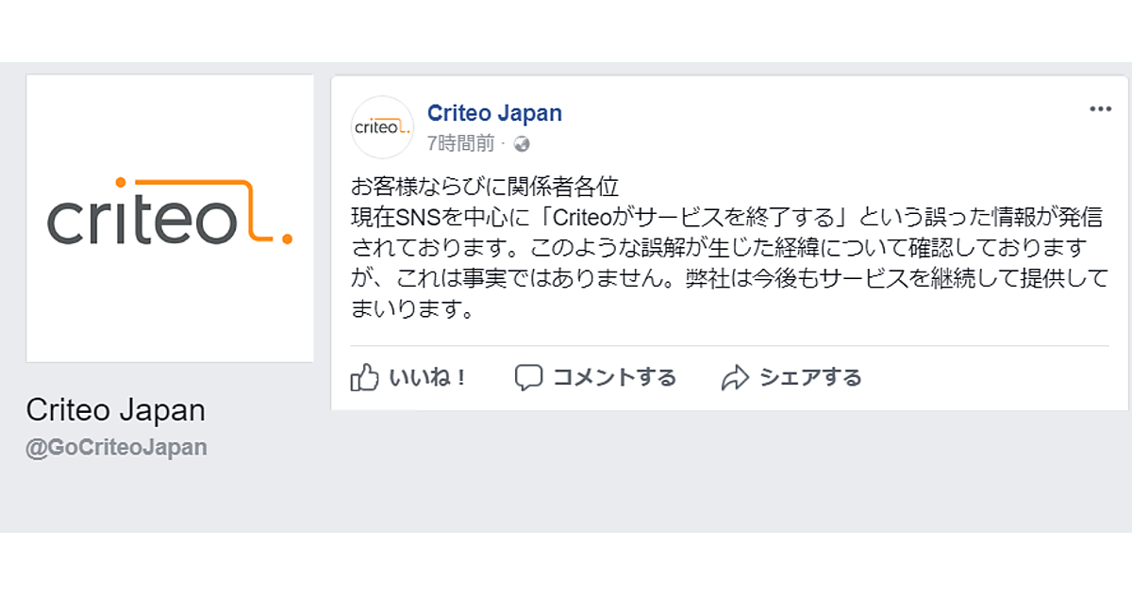Click the thumbs-up Like icon
1132x594 pixels.
point(364,377)
